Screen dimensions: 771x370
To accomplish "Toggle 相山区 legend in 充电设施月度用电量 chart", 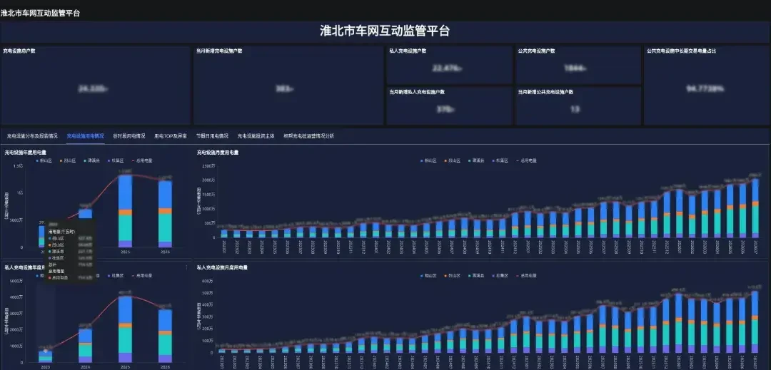I will (x=428, y=160).
